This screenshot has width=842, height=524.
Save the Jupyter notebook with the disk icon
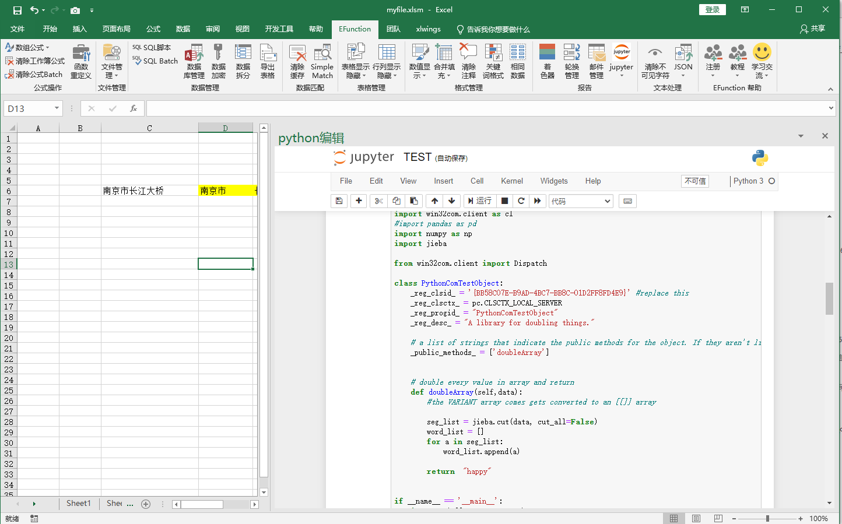click(339, 201)
